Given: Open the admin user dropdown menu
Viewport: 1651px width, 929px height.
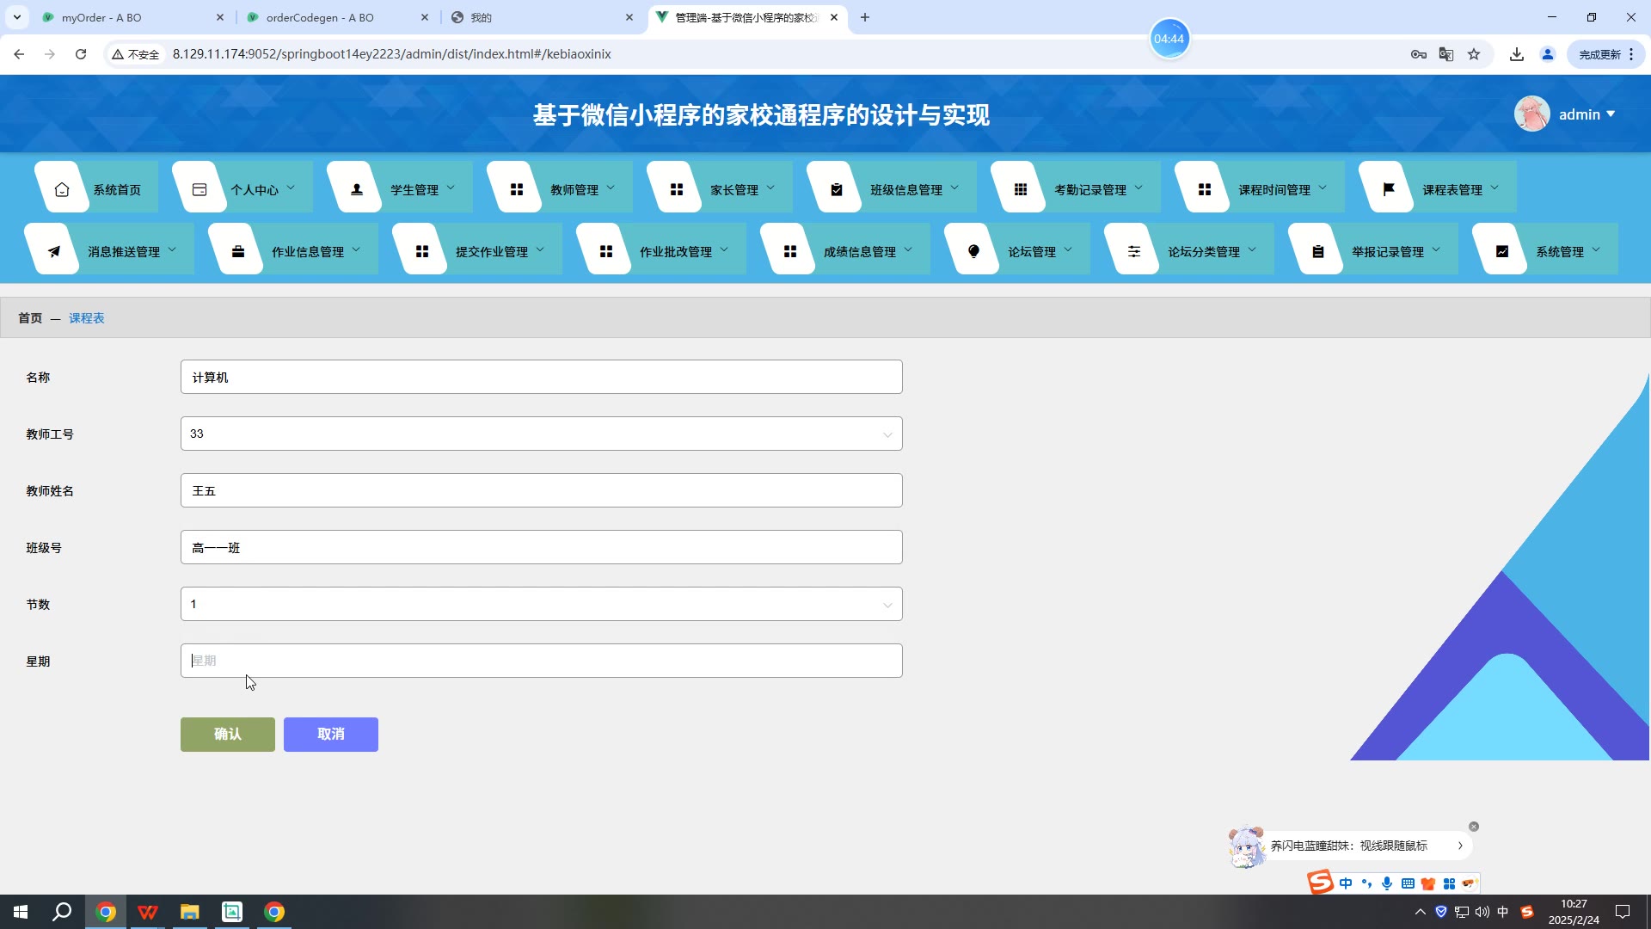Looking at the screenshot, I should click(x=1585, y=114).
